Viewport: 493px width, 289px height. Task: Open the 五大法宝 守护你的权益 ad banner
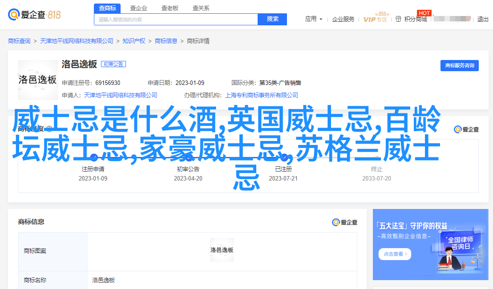pyautogui.click(x=430, y=245)
